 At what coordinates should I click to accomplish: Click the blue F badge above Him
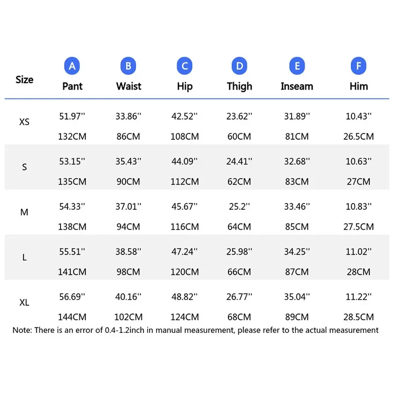pos(358,66)
